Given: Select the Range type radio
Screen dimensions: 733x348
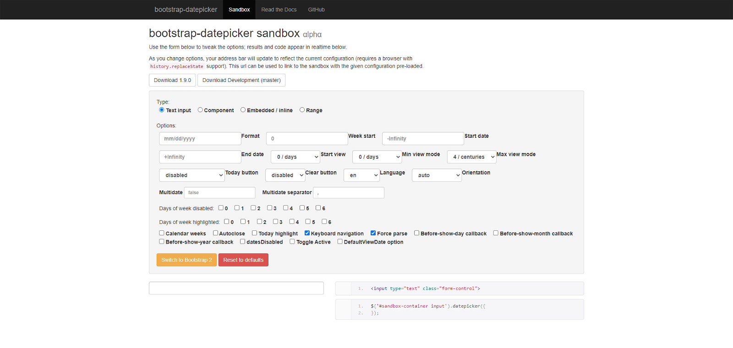Looking at the screenshot, I should pos(302,110).
